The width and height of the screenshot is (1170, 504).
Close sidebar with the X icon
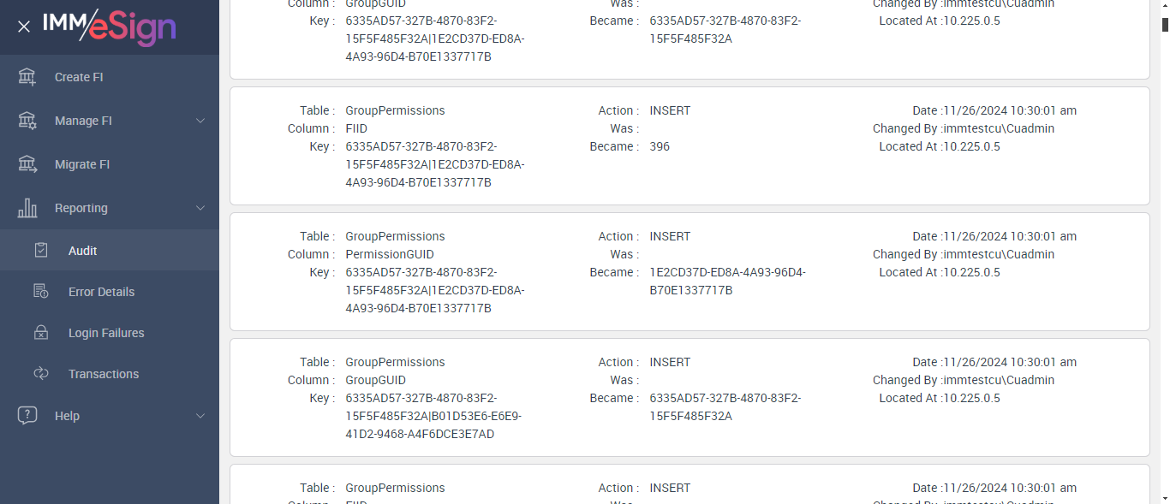24,27
